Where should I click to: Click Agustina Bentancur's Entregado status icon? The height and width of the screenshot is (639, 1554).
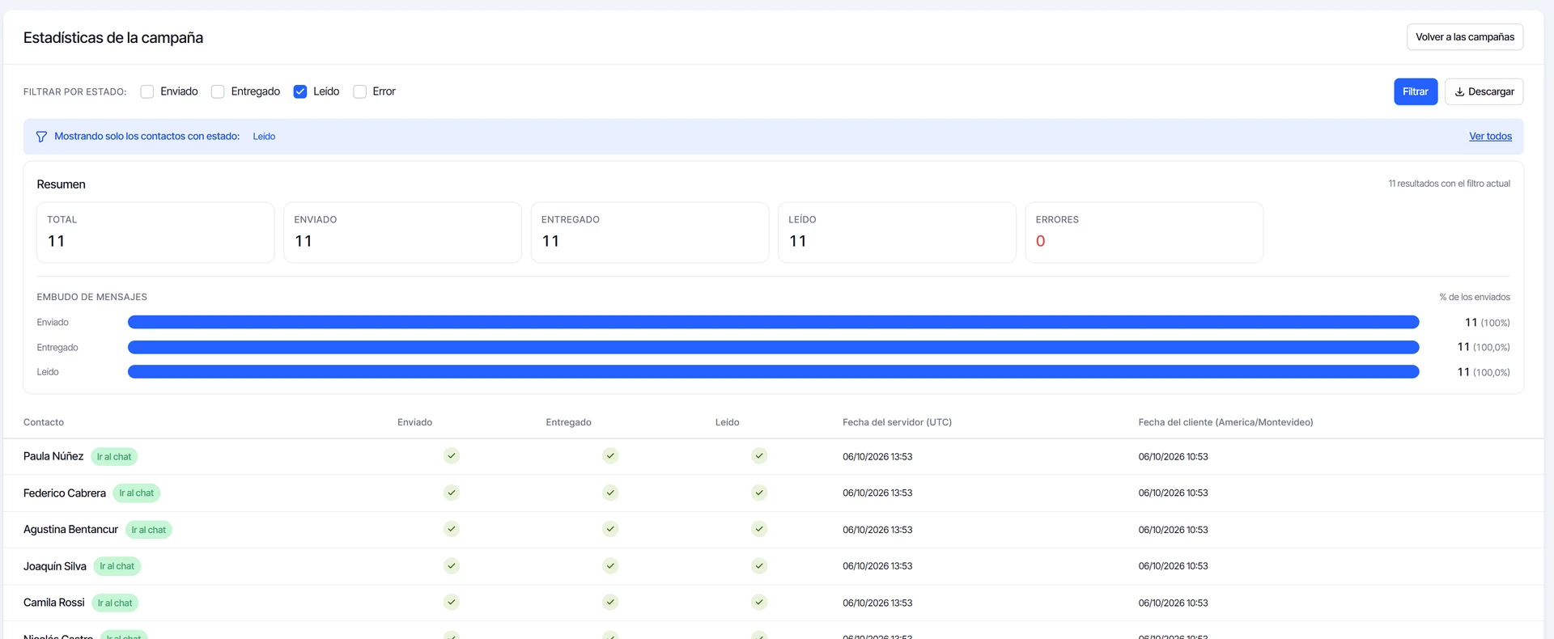(x=610, y=529)
